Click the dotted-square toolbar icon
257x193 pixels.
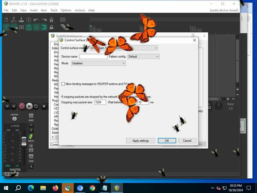click(62, 20)
